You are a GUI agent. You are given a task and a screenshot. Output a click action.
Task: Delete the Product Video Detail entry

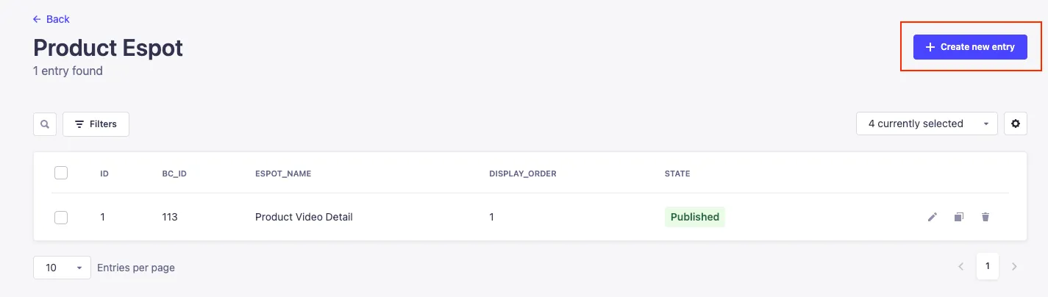(x=985, y=217)
